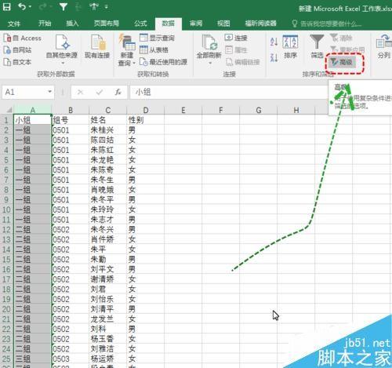The image size is (392, 368).
Task: Open the Name Box dropdown arrow
Action: click(49, 92)
